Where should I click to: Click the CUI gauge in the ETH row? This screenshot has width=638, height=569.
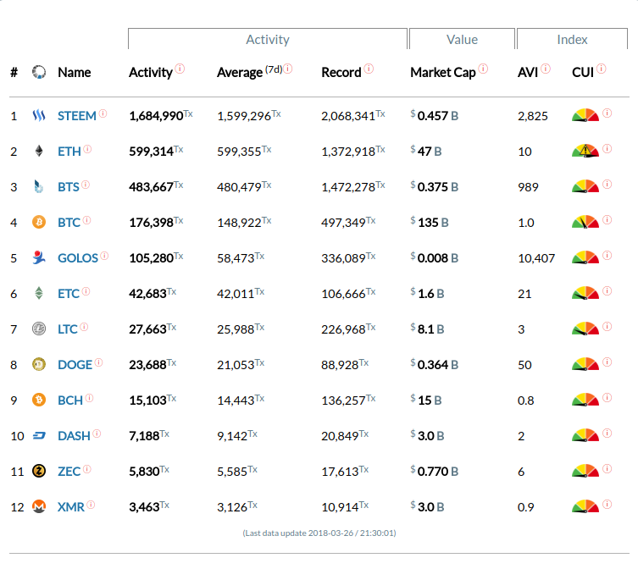[585, 151]
